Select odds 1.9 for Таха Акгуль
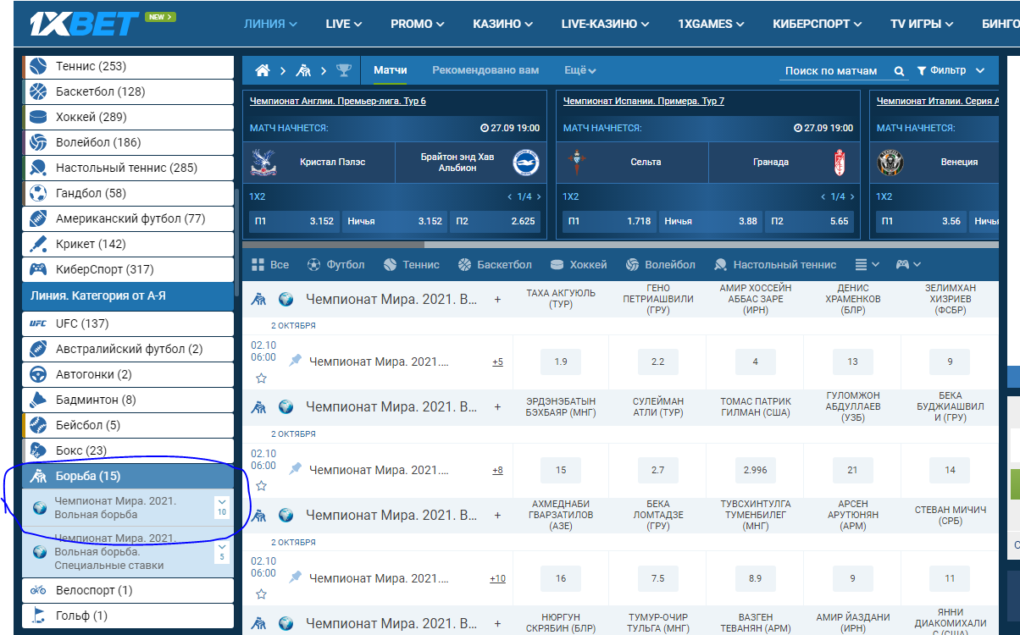Image resolution: width=1020 pixels, height=635 pixels. 561,362
